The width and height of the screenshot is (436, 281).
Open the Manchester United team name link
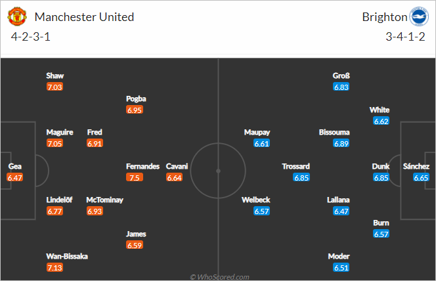click(x=84, y=17)
